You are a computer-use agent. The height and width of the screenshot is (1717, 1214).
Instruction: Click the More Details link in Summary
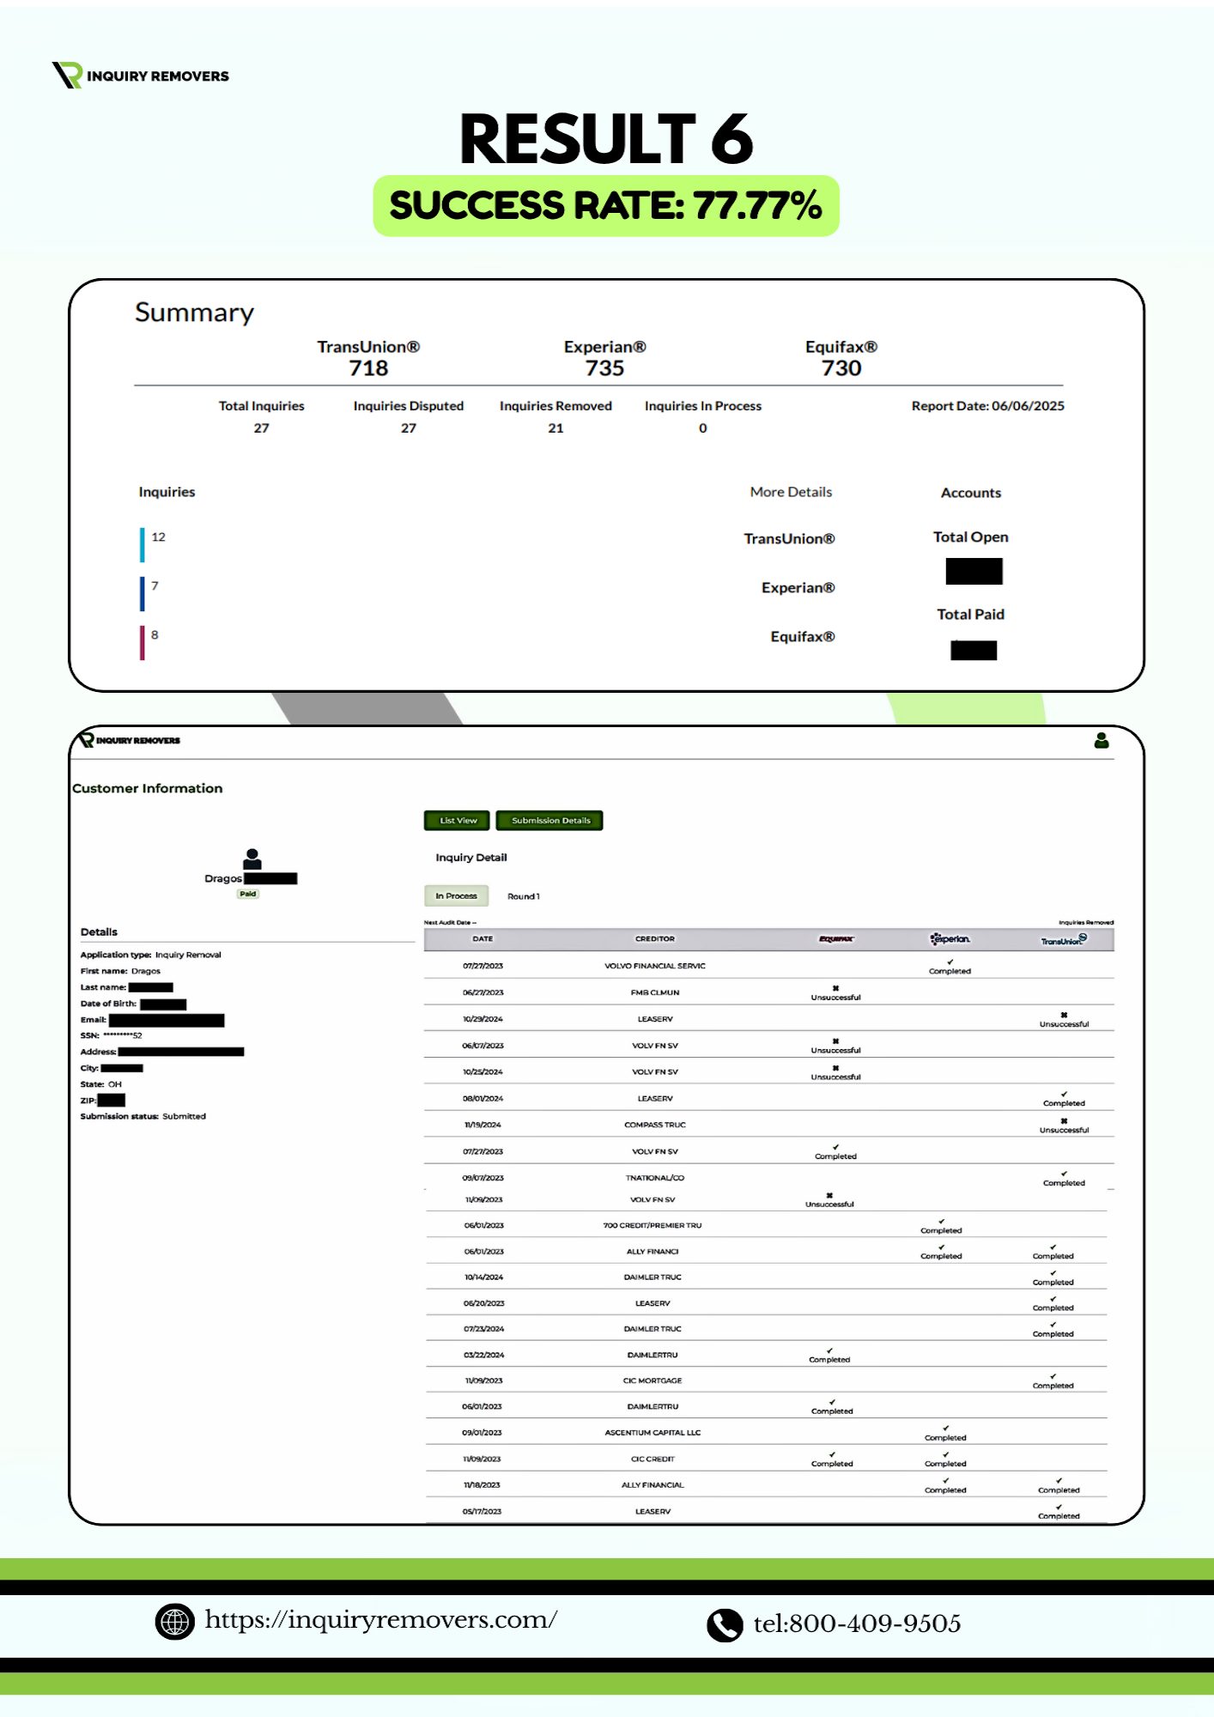pos(791,492)
